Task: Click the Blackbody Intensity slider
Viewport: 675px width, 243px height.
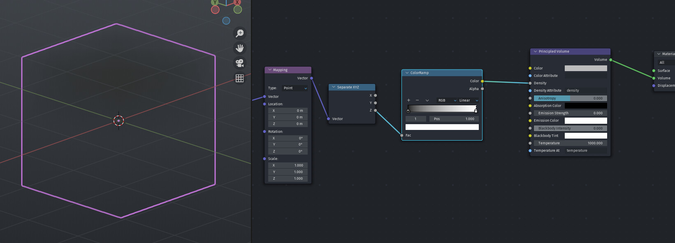Action: tap(570, 128)
